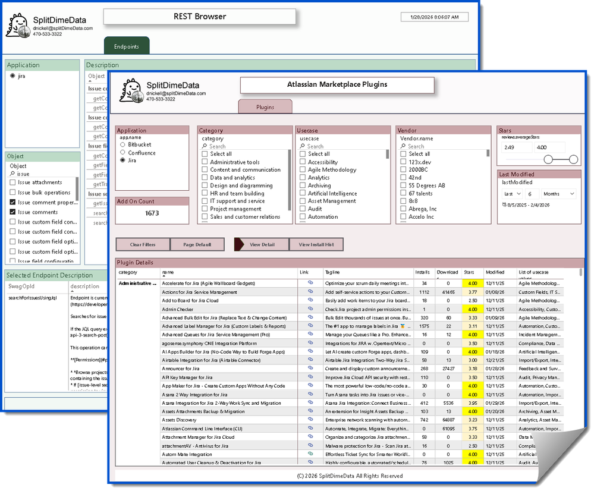Open link icon for Airtable Integration for Jira
The image size is (594, 491).
click(x=310, y=360)
